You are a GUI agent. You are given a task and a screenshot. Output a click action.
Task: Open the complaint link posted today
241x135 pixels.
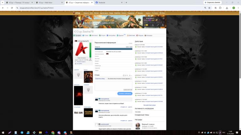(154, 47)
